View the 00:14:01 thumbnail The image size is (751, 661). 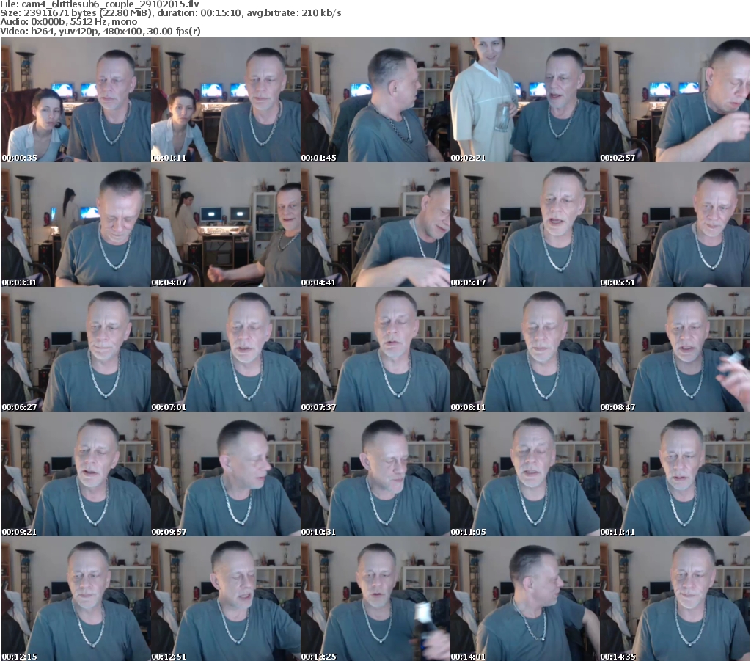[525, 599]
